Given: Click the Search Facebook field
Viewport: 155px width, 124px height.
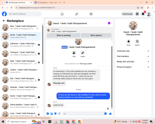Looking at the screenshot, I should (25, 14).
